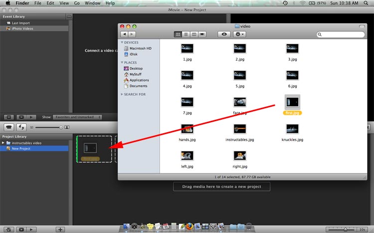The width and height of the screenshot is (374, 233).
Task: Select the knuckles.jpg file thumbnail
Action: coord(292,129)
